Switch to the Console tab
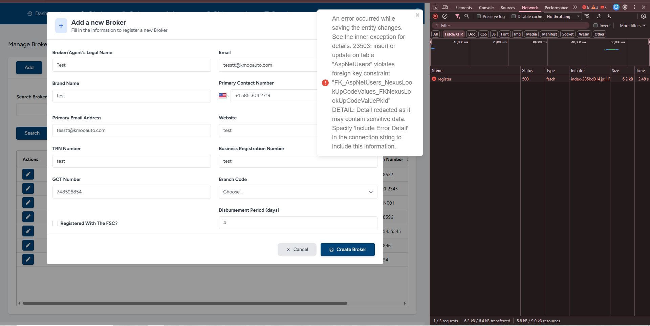This screenshot has width=650, height=326. [x=486, y=7]
